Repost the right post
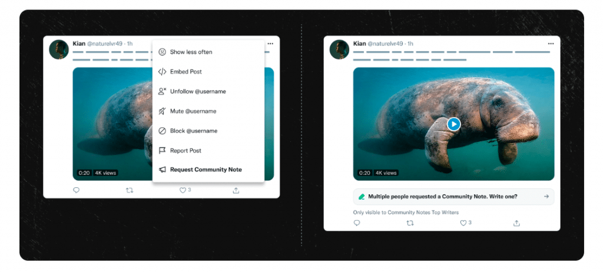Viewport: 603px width, 272px height. (410, 223)
